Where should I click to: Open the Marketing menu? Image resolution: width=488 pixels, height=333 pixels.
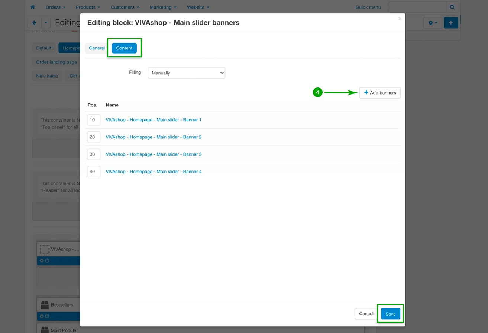(163, 7)
